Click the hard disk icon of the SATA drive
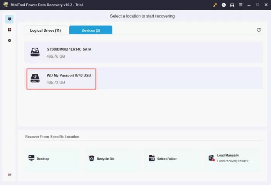The height and width of the screenshot is (185, 271). click(x=35, y=52)
